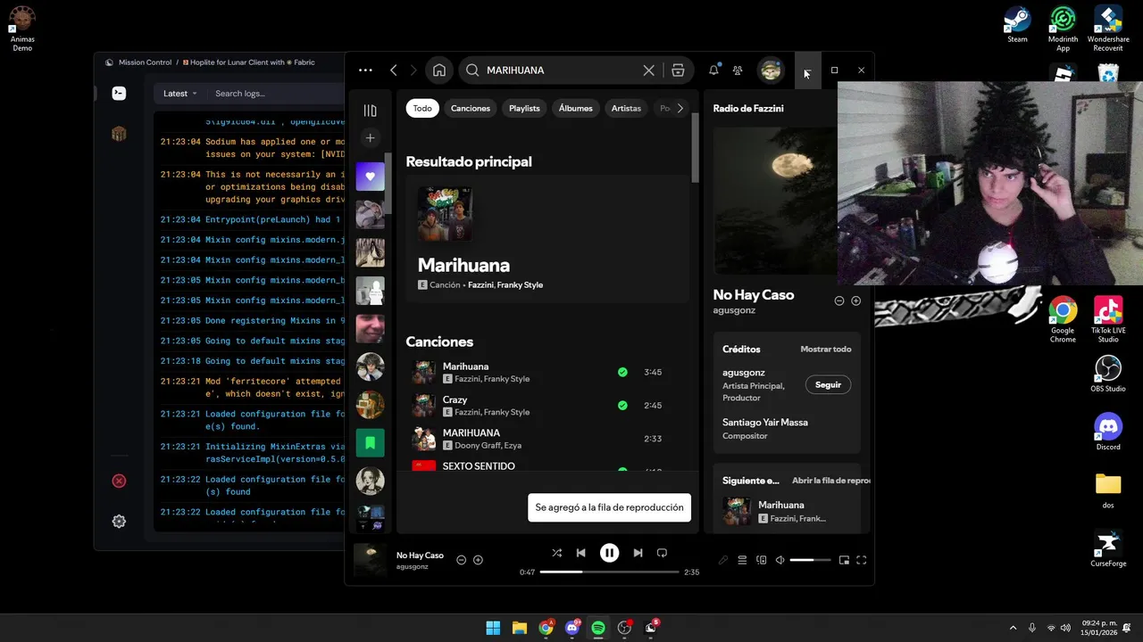Image resolution: width=1143 pixels, height=642 pixels.
Task: Select the Canciones filter chip
Action: pos(471,108)
